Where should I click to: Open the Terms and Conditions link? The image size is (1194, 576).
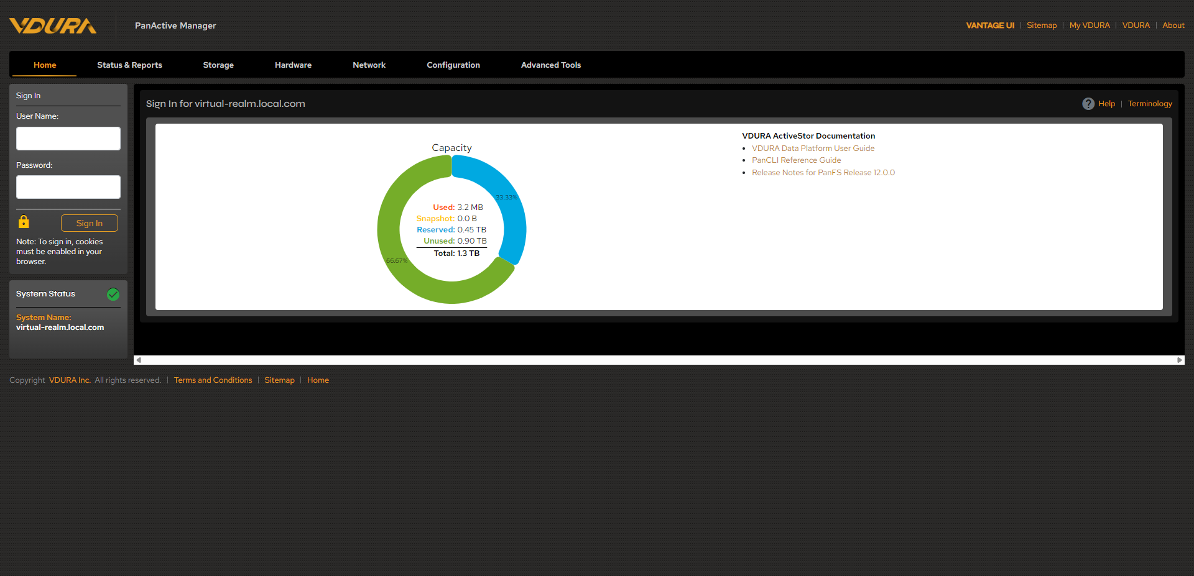(213, 380)
